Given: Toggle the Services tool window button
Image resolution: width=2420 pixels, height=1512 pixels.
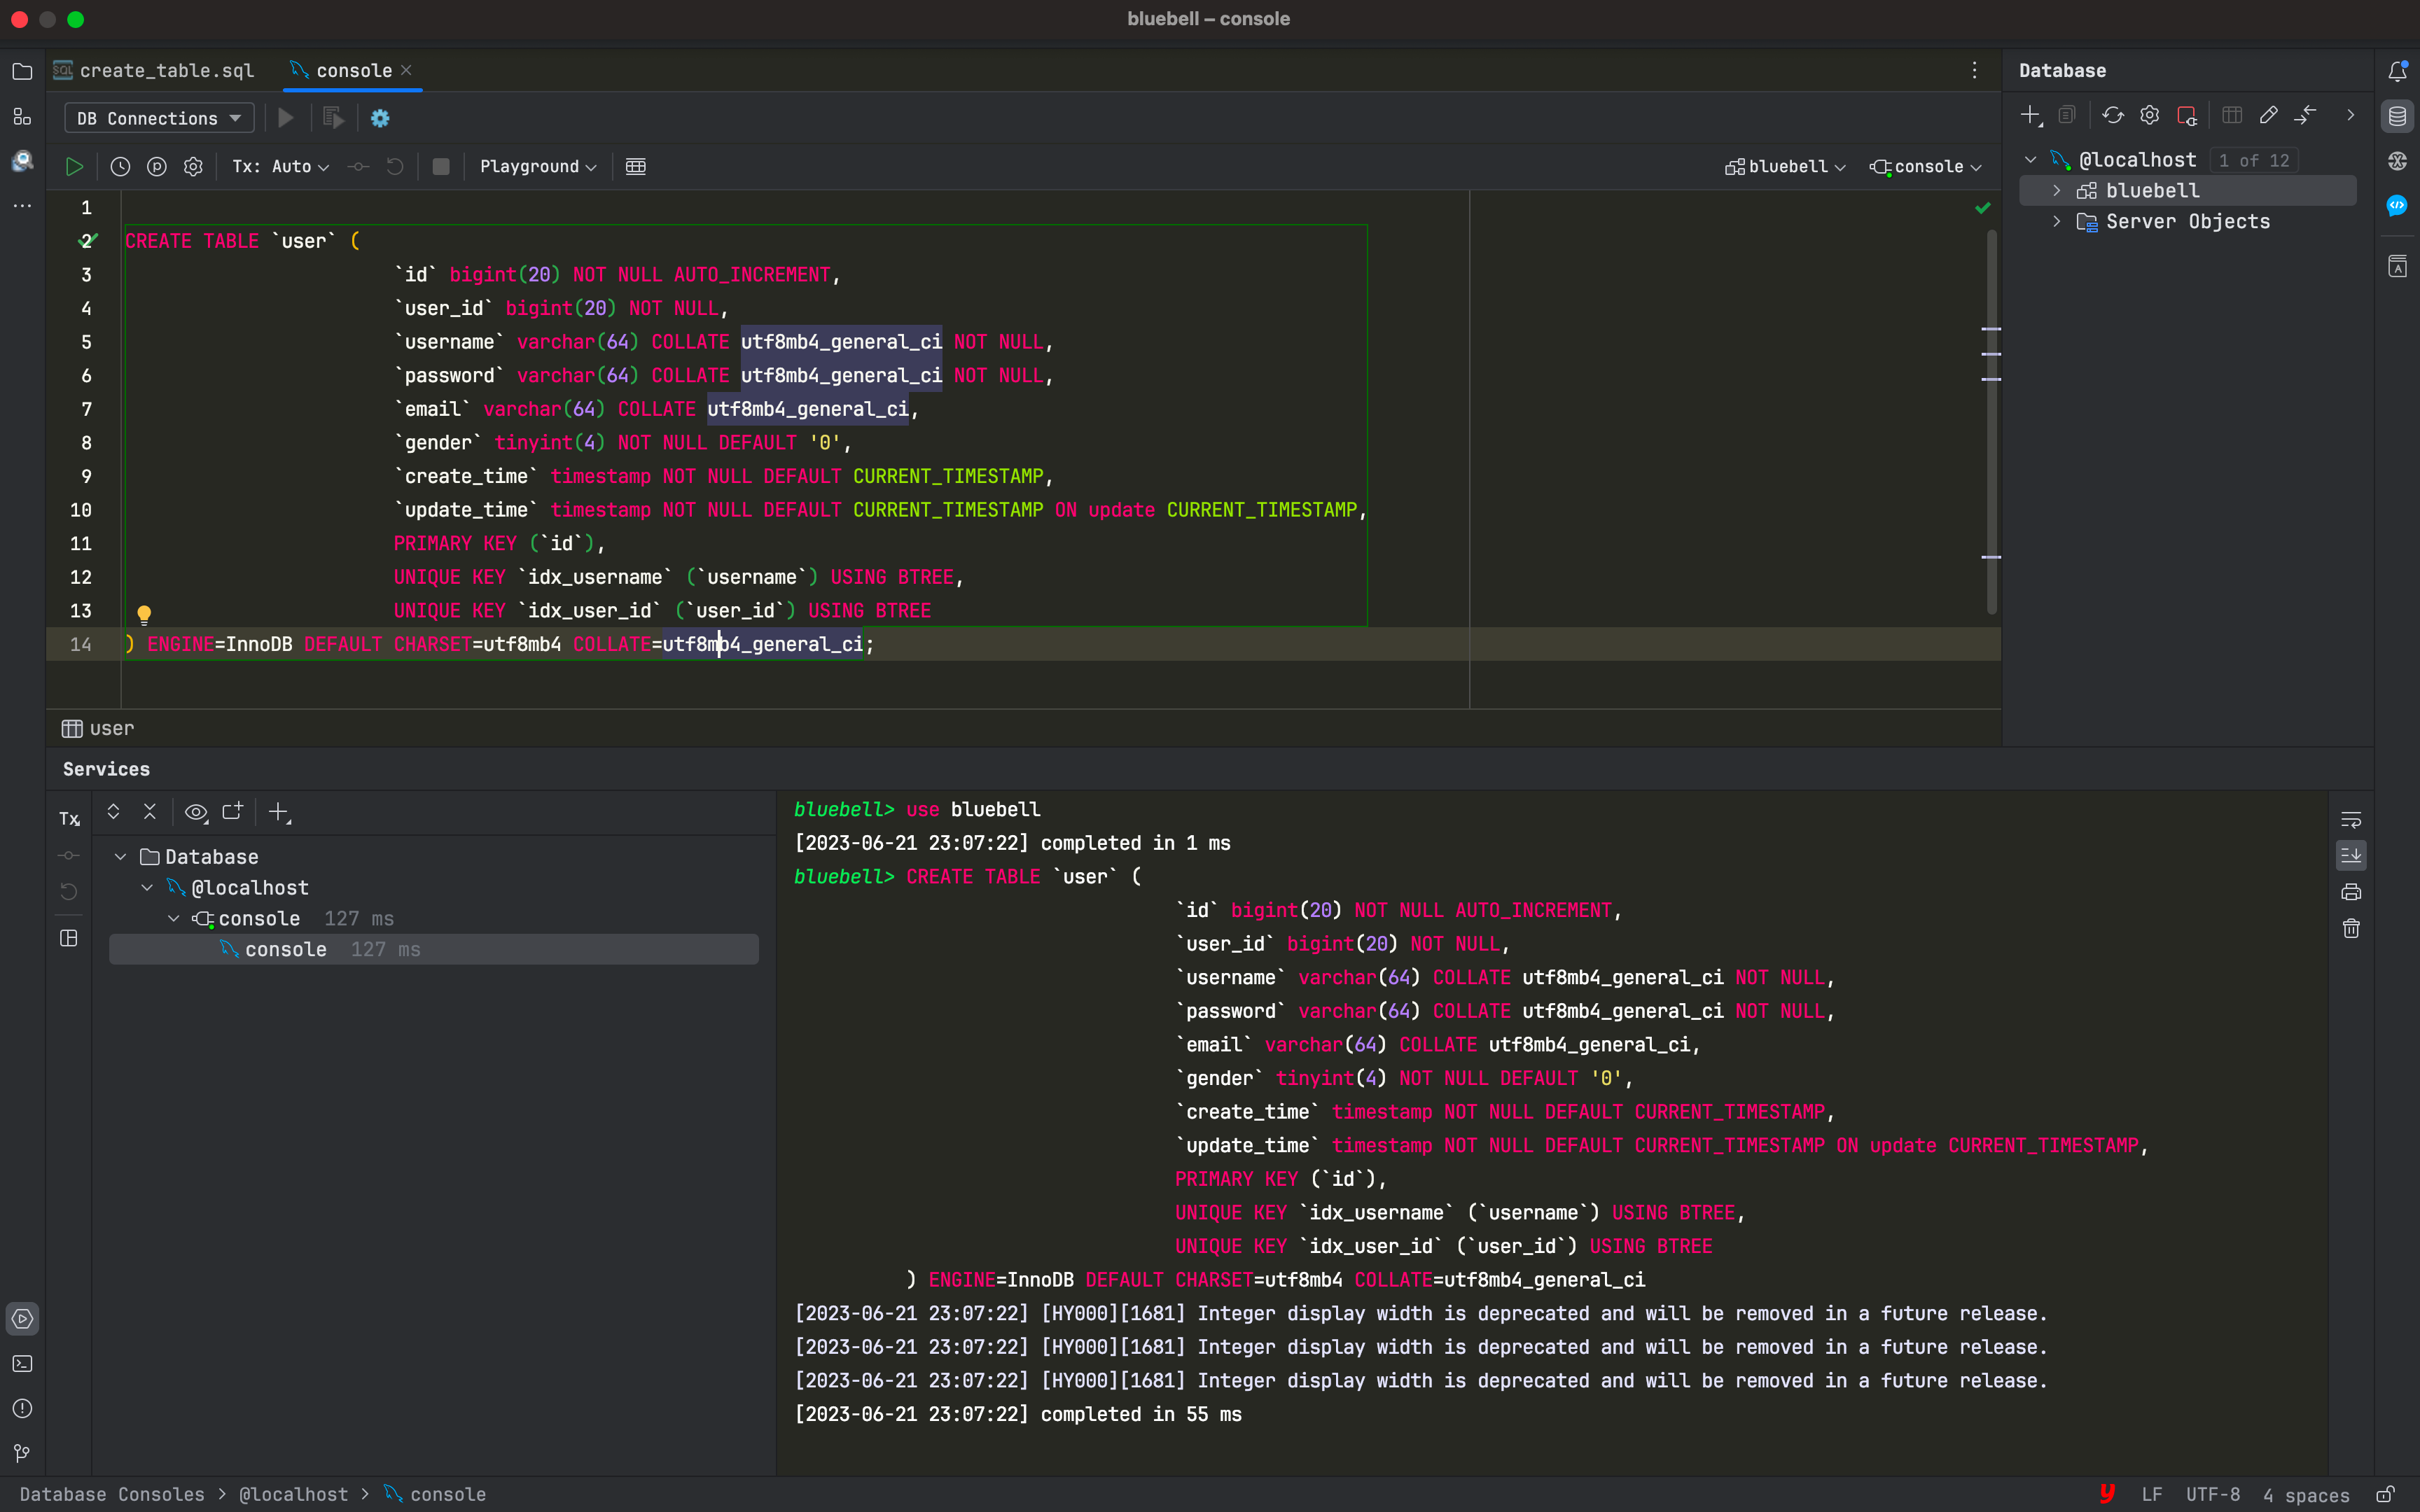Looking at the screenshot, I should [22, 1319].
